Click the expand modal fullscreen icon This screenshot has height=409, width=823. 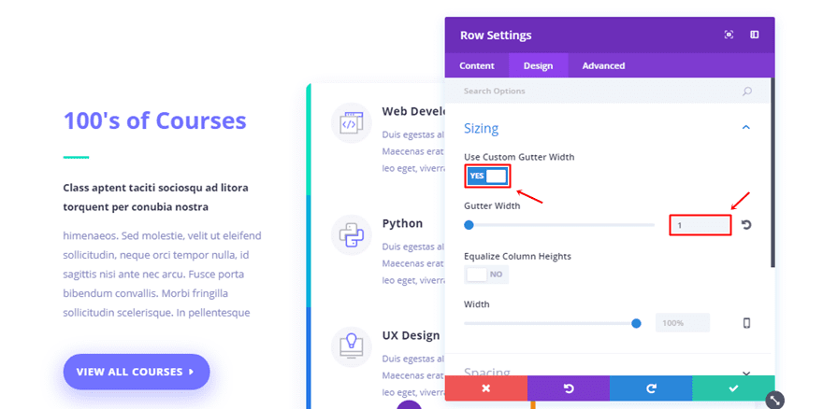[x=729, y=35]
